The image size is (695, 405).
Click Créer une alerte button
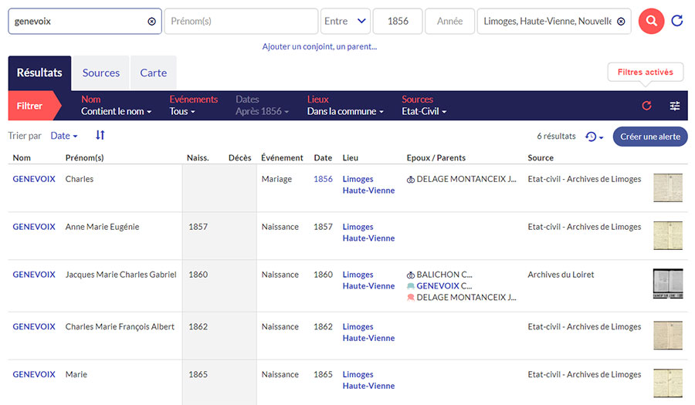click(650, 137)
